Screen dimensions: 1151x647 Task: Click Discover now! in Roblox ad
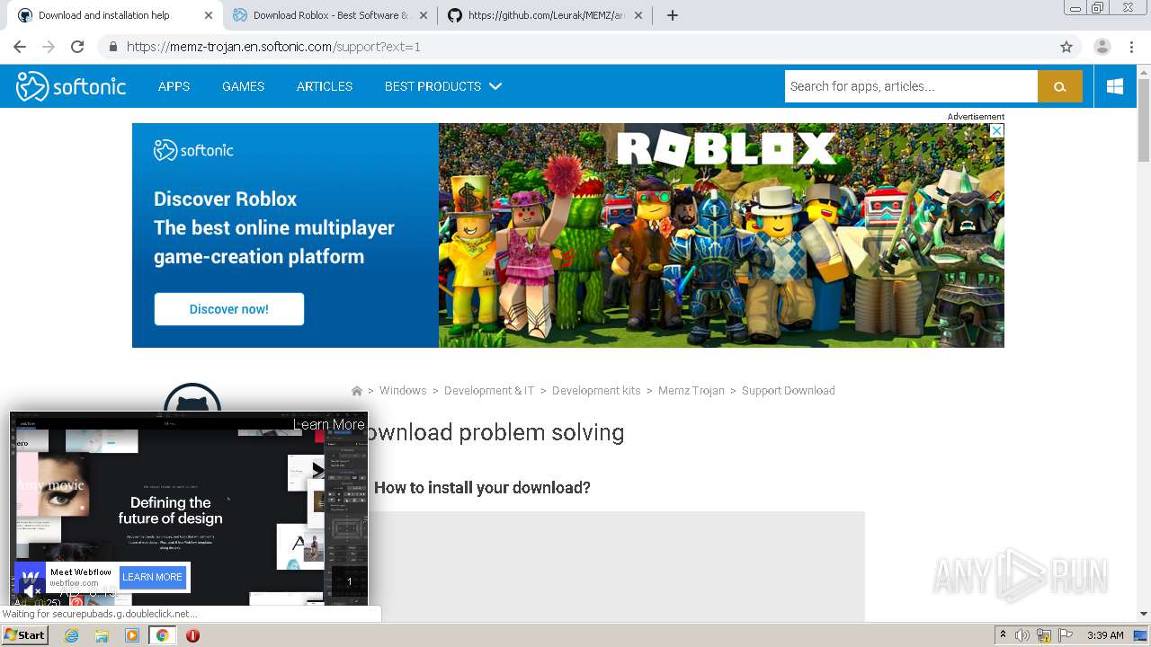[x=228, y=309]
